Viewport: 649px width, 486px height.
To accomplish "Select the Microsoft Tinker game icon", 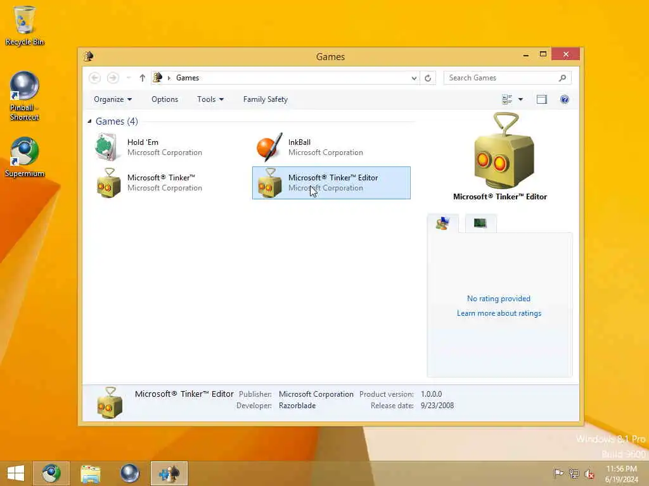I will pos(108,183).
